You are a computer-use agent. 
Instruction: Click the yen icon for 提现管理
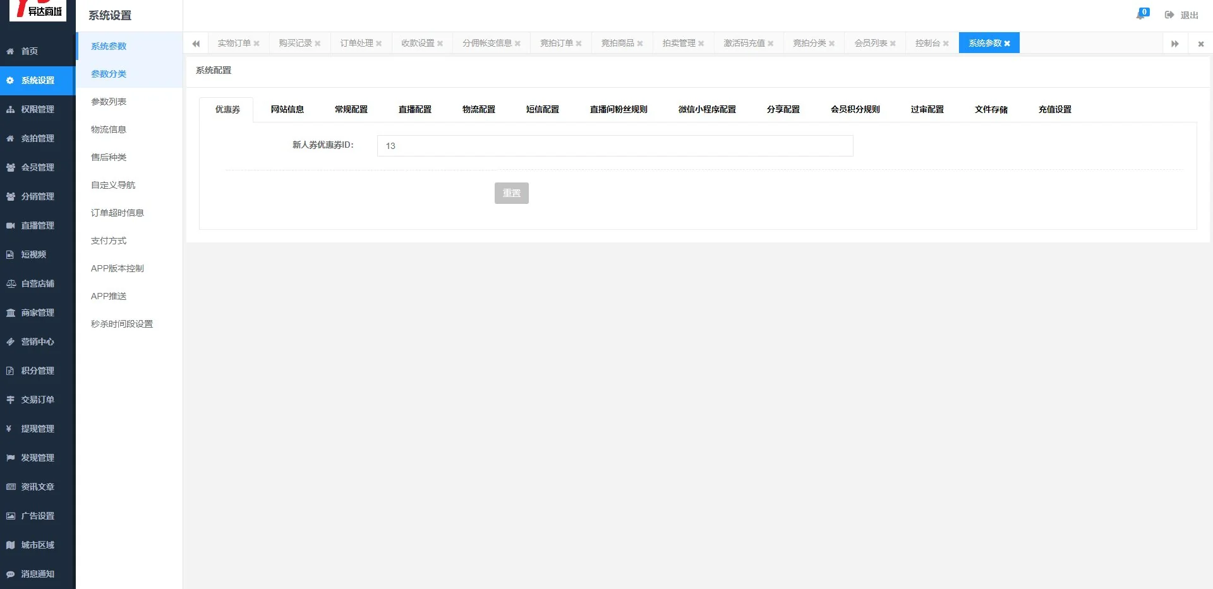[9, 429]
